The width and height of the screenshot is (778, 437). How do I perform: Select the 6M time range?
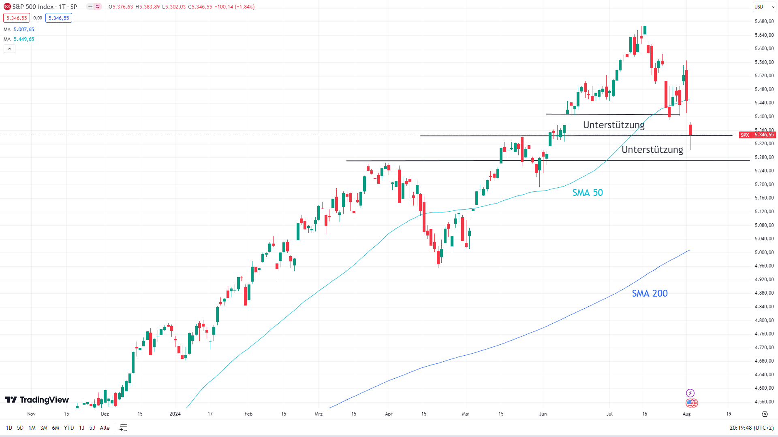tap(56, 428)
